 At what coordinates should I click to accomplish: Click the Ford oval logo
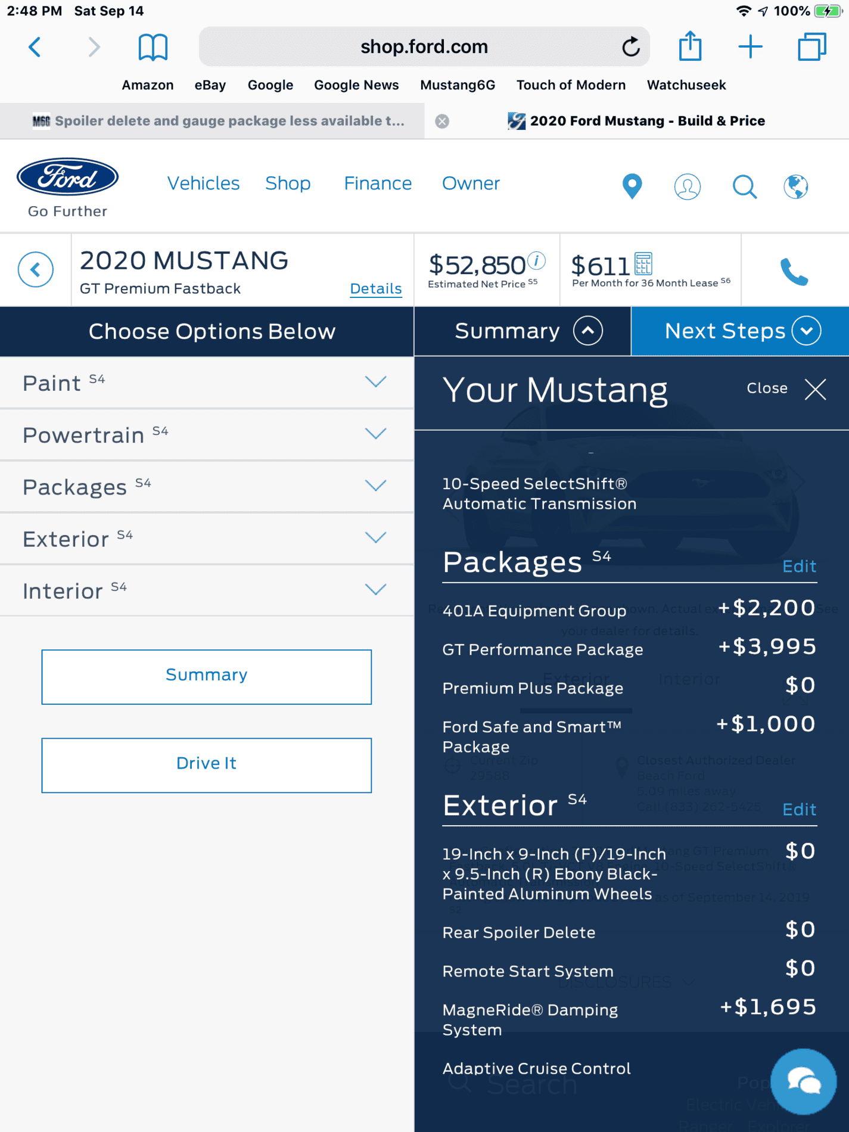[x=67, y=177]
